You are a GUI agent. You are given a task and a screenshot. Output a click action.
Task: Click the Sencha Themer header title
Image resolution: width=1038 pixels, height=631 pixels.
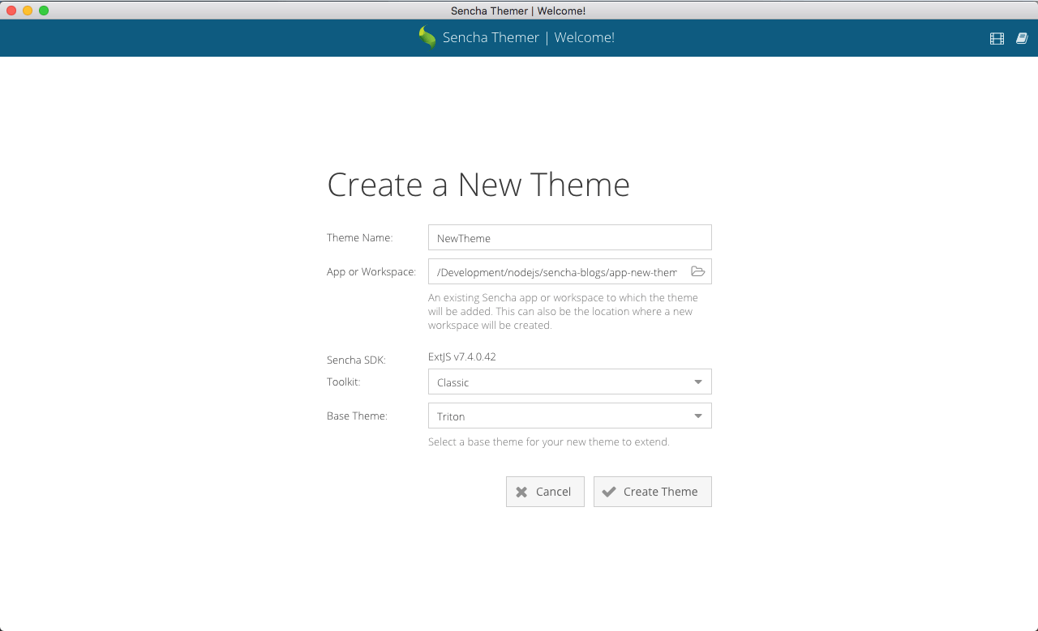pyautogui.click(x=529, y=37)
